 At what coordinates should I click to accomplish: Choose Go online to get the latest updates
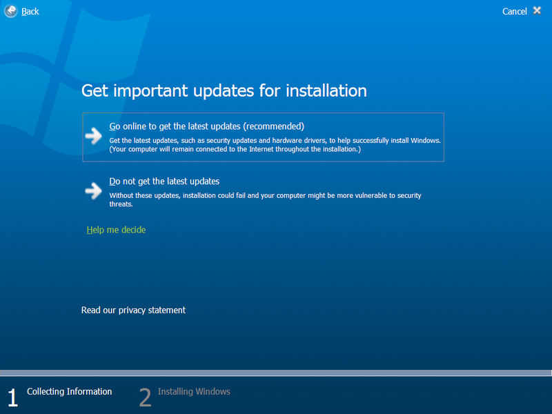[x=263, y=137]
